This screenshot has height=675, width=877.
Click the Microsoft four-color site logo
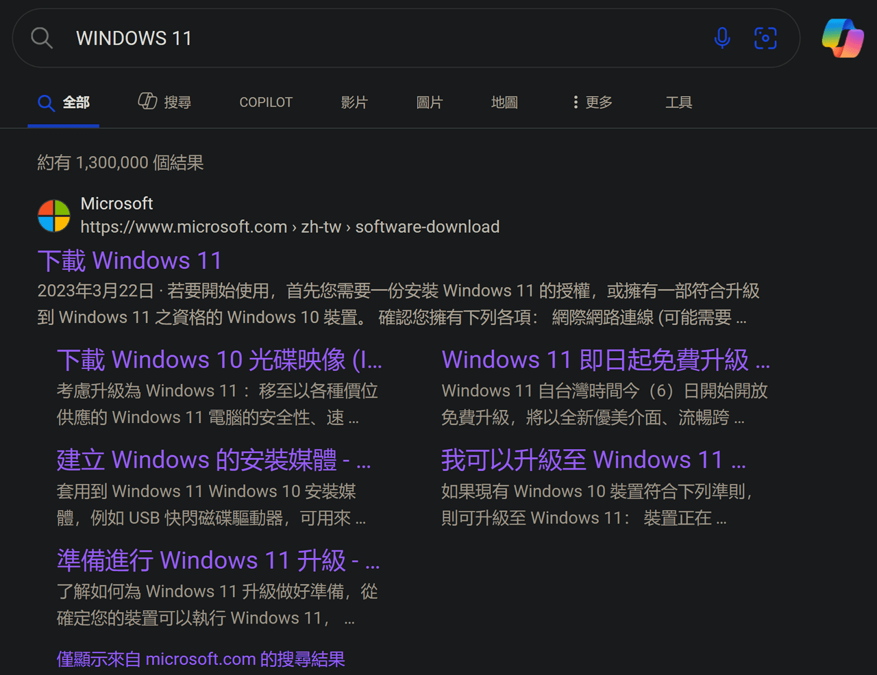(53, 216)
